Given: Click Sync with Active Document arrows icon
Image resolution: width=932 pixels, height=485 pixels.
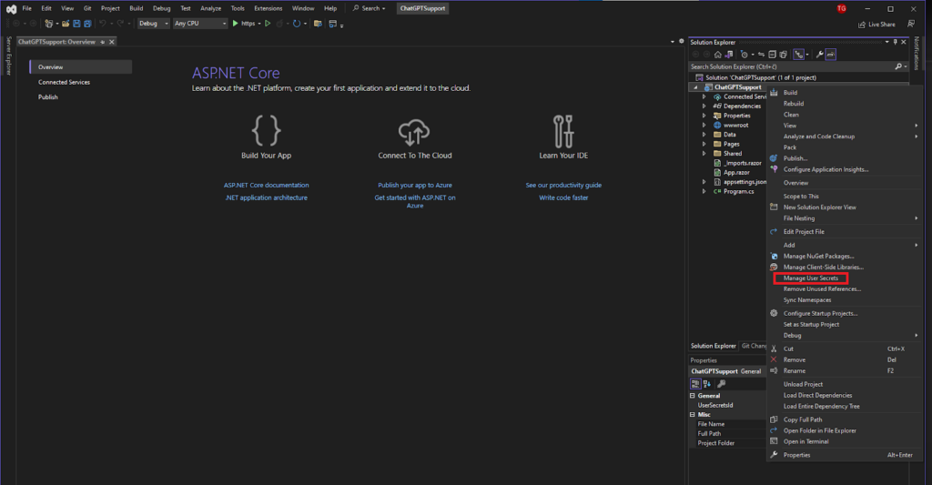Looking at the screenshot, I should 762,55.
